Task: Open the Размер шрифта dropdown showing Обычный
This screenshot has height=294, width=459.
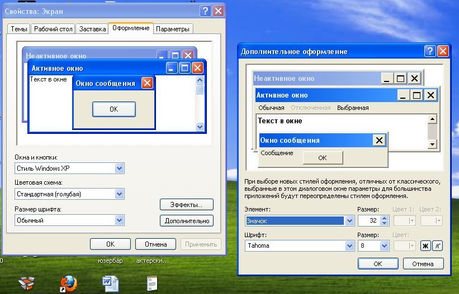Action: pyautogui.click(x=70, y=220)
